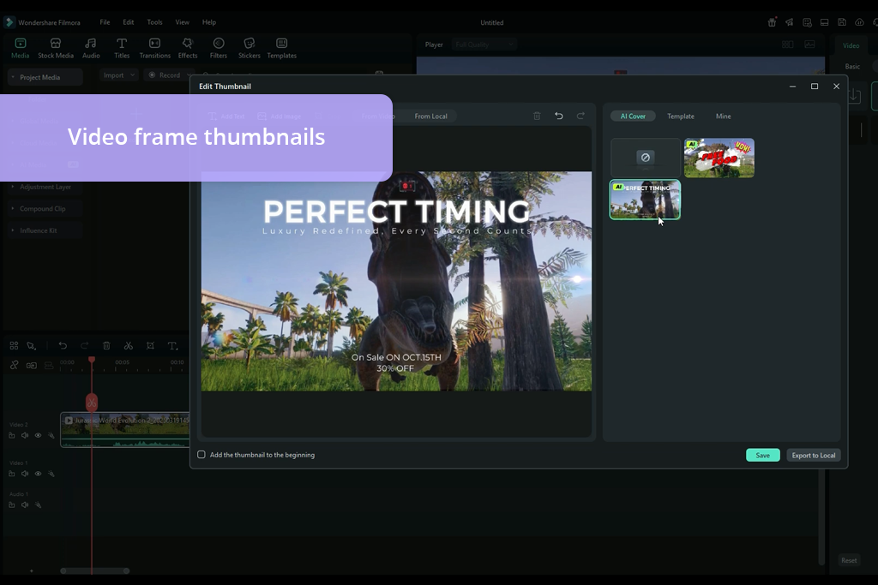Open the Help menu
Viewport: 878px width, 585px height.
[x=209, y=22]
